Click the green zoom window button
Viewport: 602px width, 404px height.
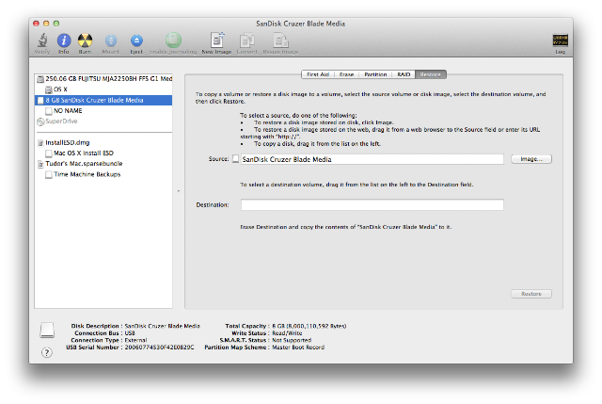56,24
